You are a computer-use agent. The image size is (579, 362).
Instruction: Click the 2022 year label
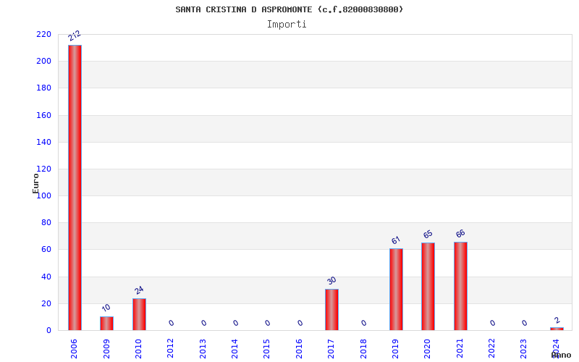(491, 349)
